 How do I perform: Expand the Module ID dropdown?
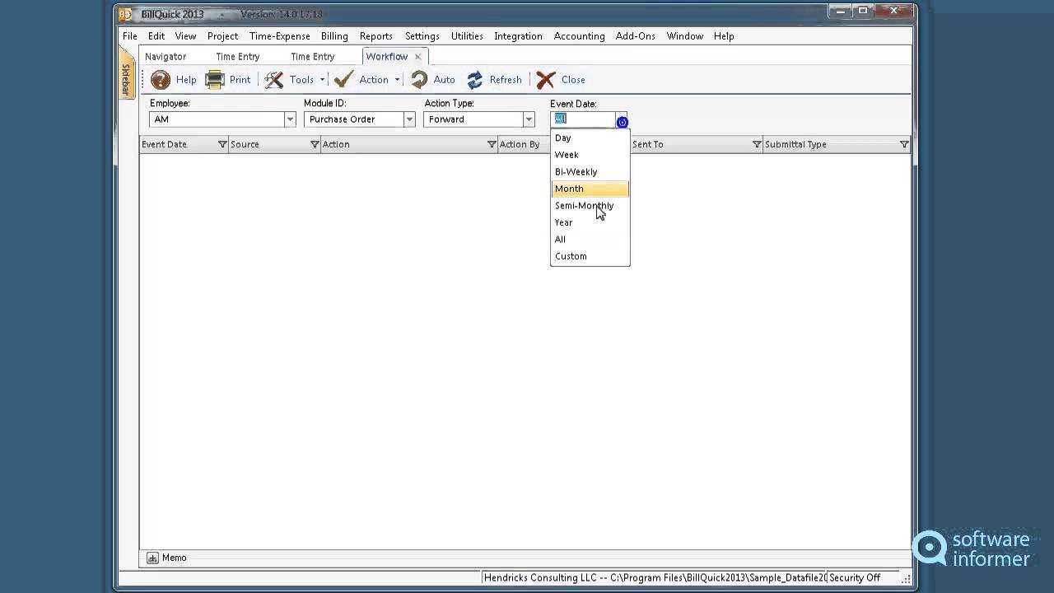click(409, 119)
